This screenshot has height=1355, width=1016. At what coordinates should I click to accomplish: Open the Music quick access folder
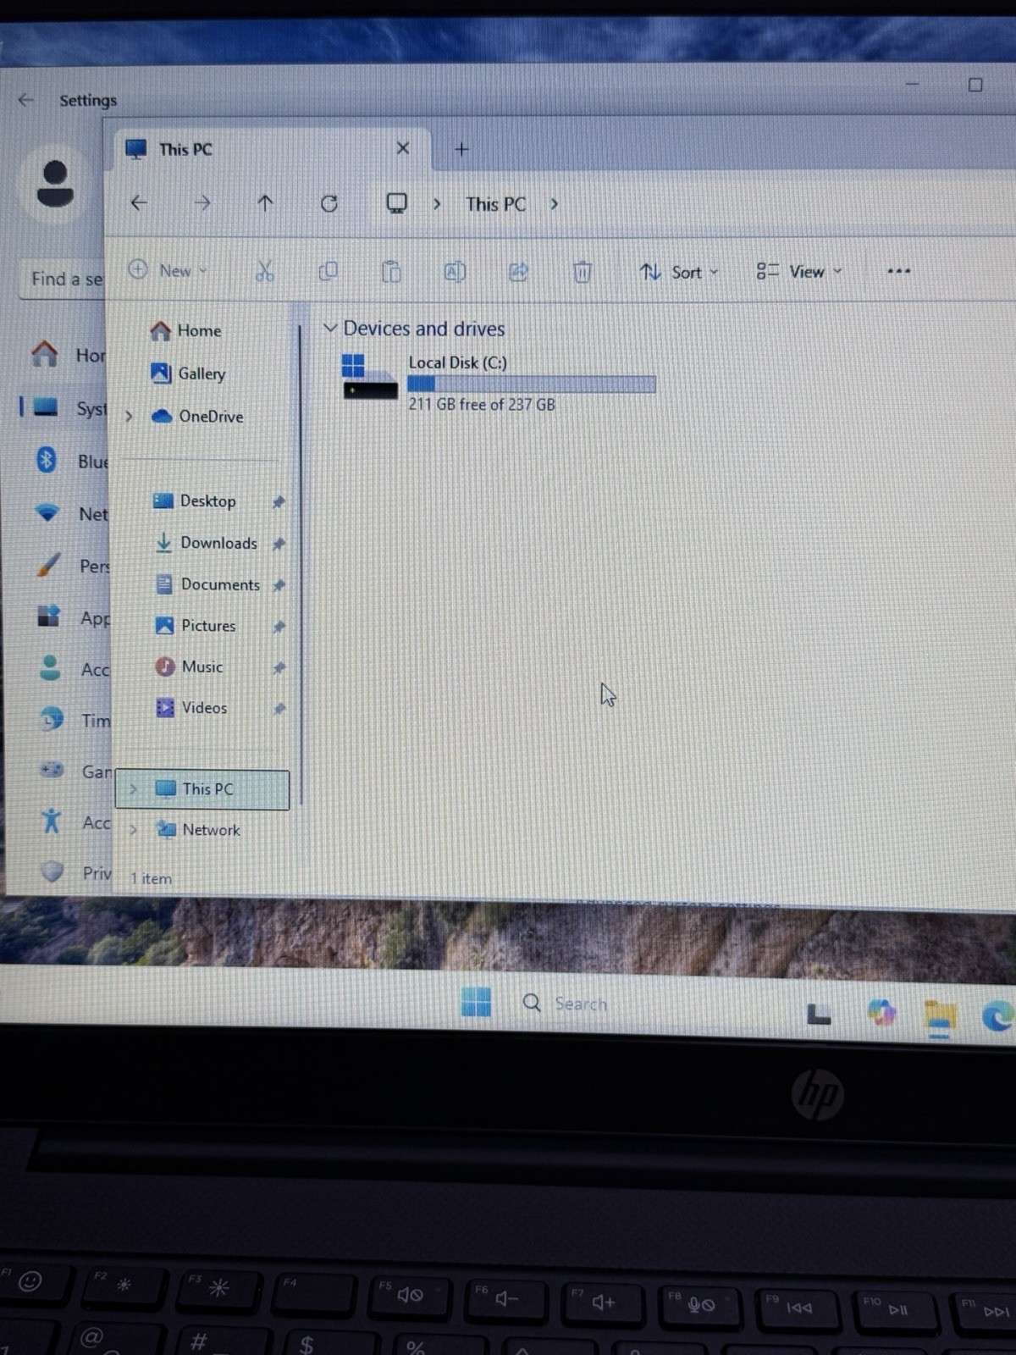(189, 666)
